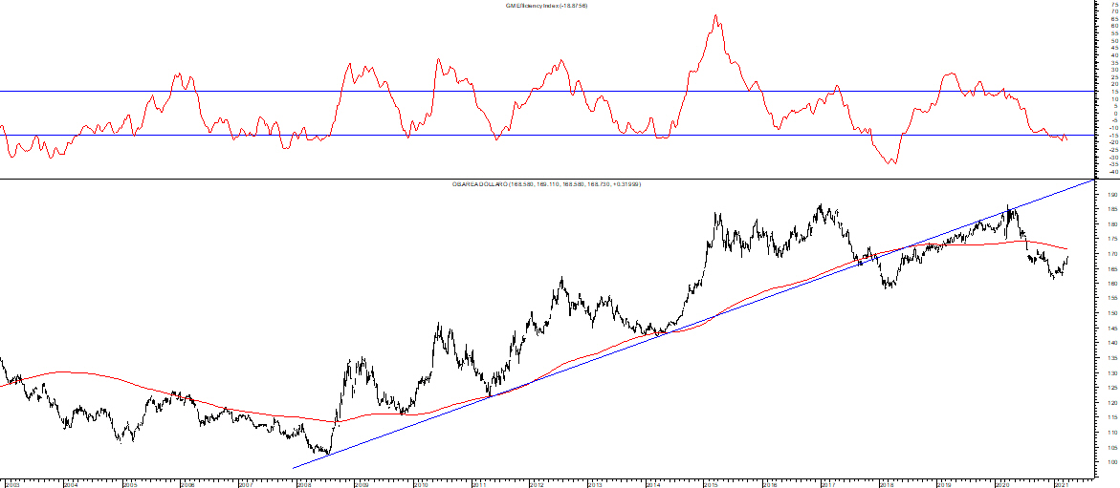Select the 2013 year label on time axis
The height and width of the screenshot is (488, 1120).
click(595, 484)
